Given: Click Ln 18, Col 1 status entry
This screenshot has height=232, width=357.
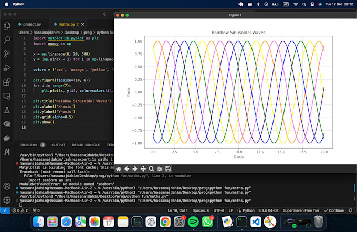Looking at the screenshot, I should coord(177,210).
